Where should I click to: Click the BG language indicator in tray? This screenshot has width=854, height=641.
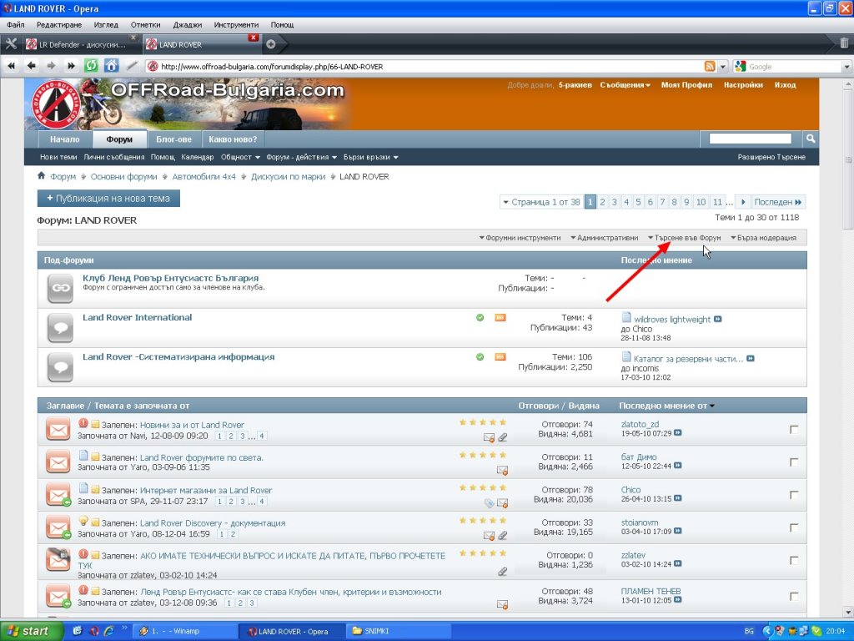coord(749,631)
